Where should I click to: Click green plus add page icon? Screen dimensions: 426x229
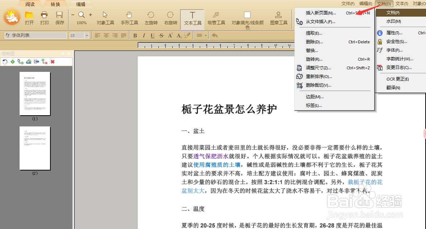(12, 62)
